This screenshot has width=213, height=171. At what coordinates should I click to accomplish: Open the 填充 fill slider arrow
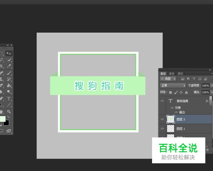coord(212,92)
